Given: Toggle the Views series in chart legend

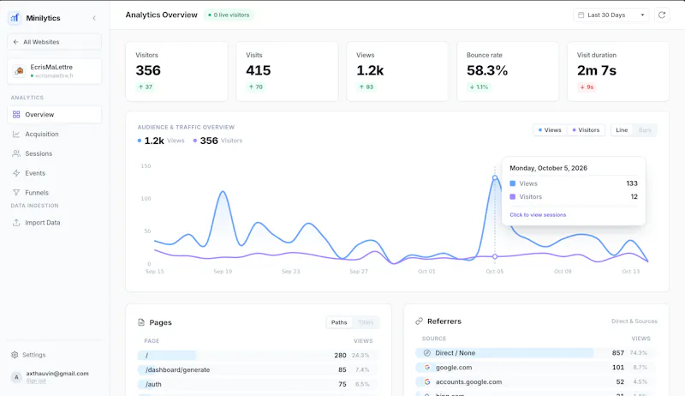Looking at the screenshot, I should pyautogui.click(x=550, y=130).
